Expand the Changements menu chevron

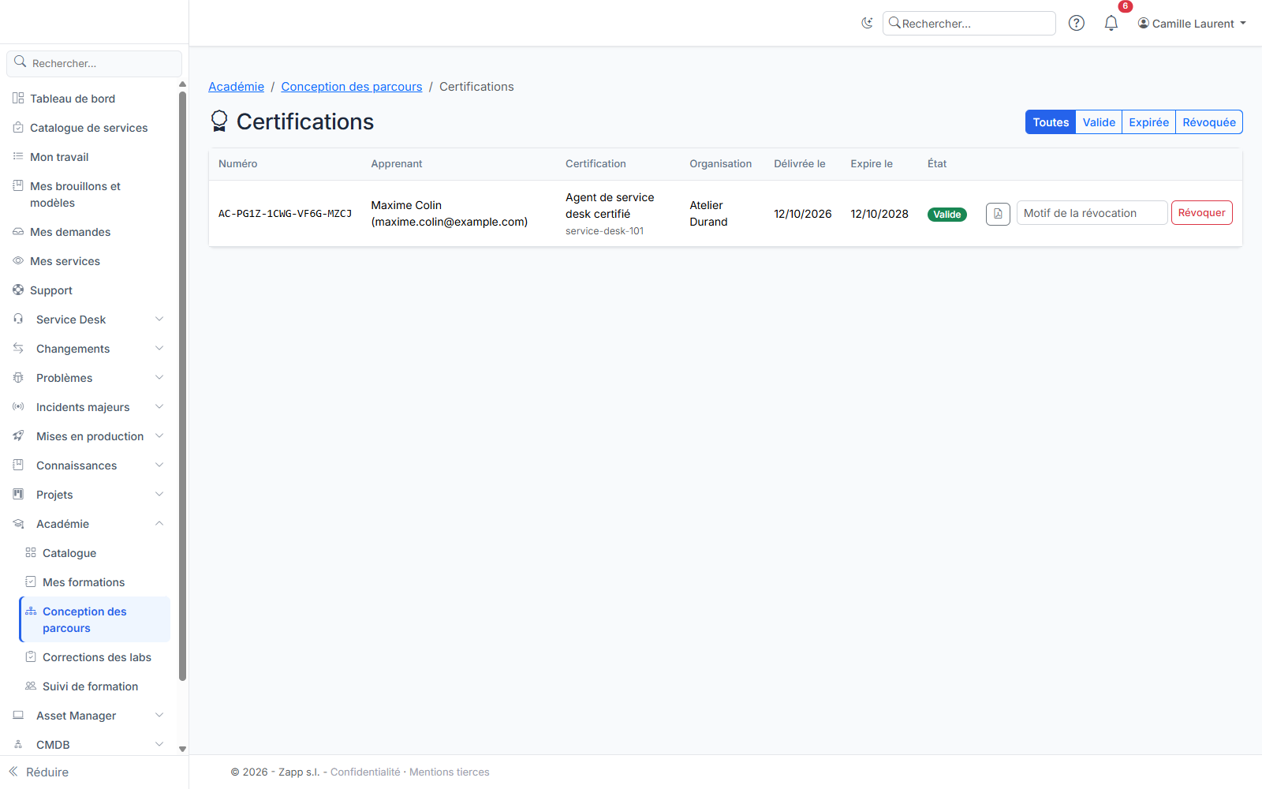click(x=159, y=348)
